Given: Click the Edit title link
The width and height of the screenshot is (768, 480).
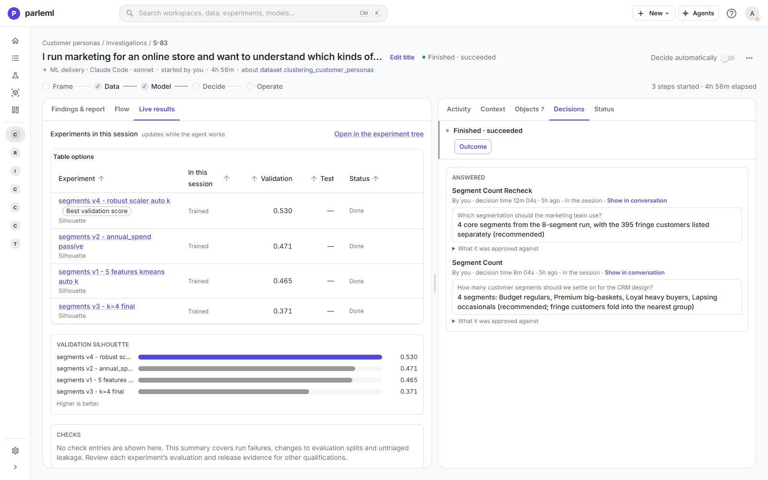Looking at the screenshot, I should point(402,58).
